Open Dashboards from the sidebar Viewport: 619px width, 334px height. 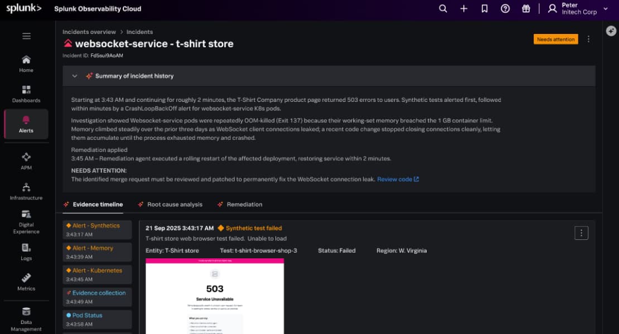[x=26, y=94]
